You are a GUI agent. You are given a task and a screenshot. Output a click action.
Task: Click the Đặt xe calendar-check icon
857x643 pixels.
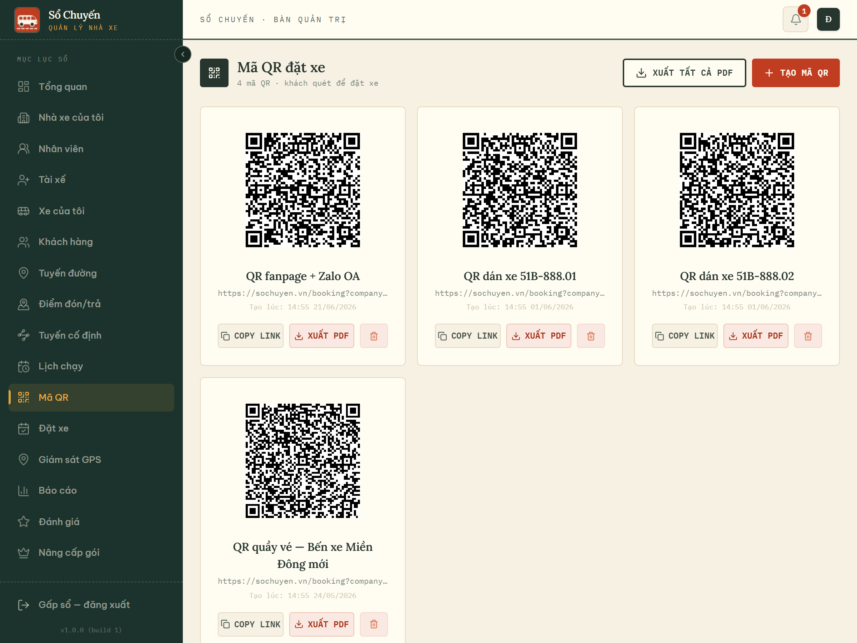24,428
